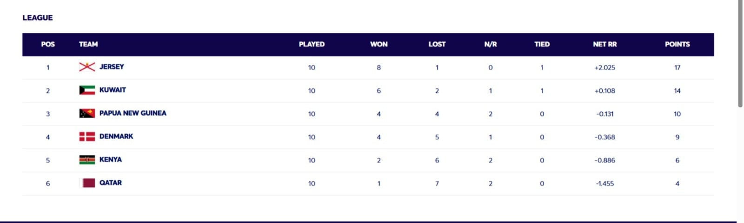Click the LOST column header
The height and width of the screenshot is (223, 744).
(437, 44)
